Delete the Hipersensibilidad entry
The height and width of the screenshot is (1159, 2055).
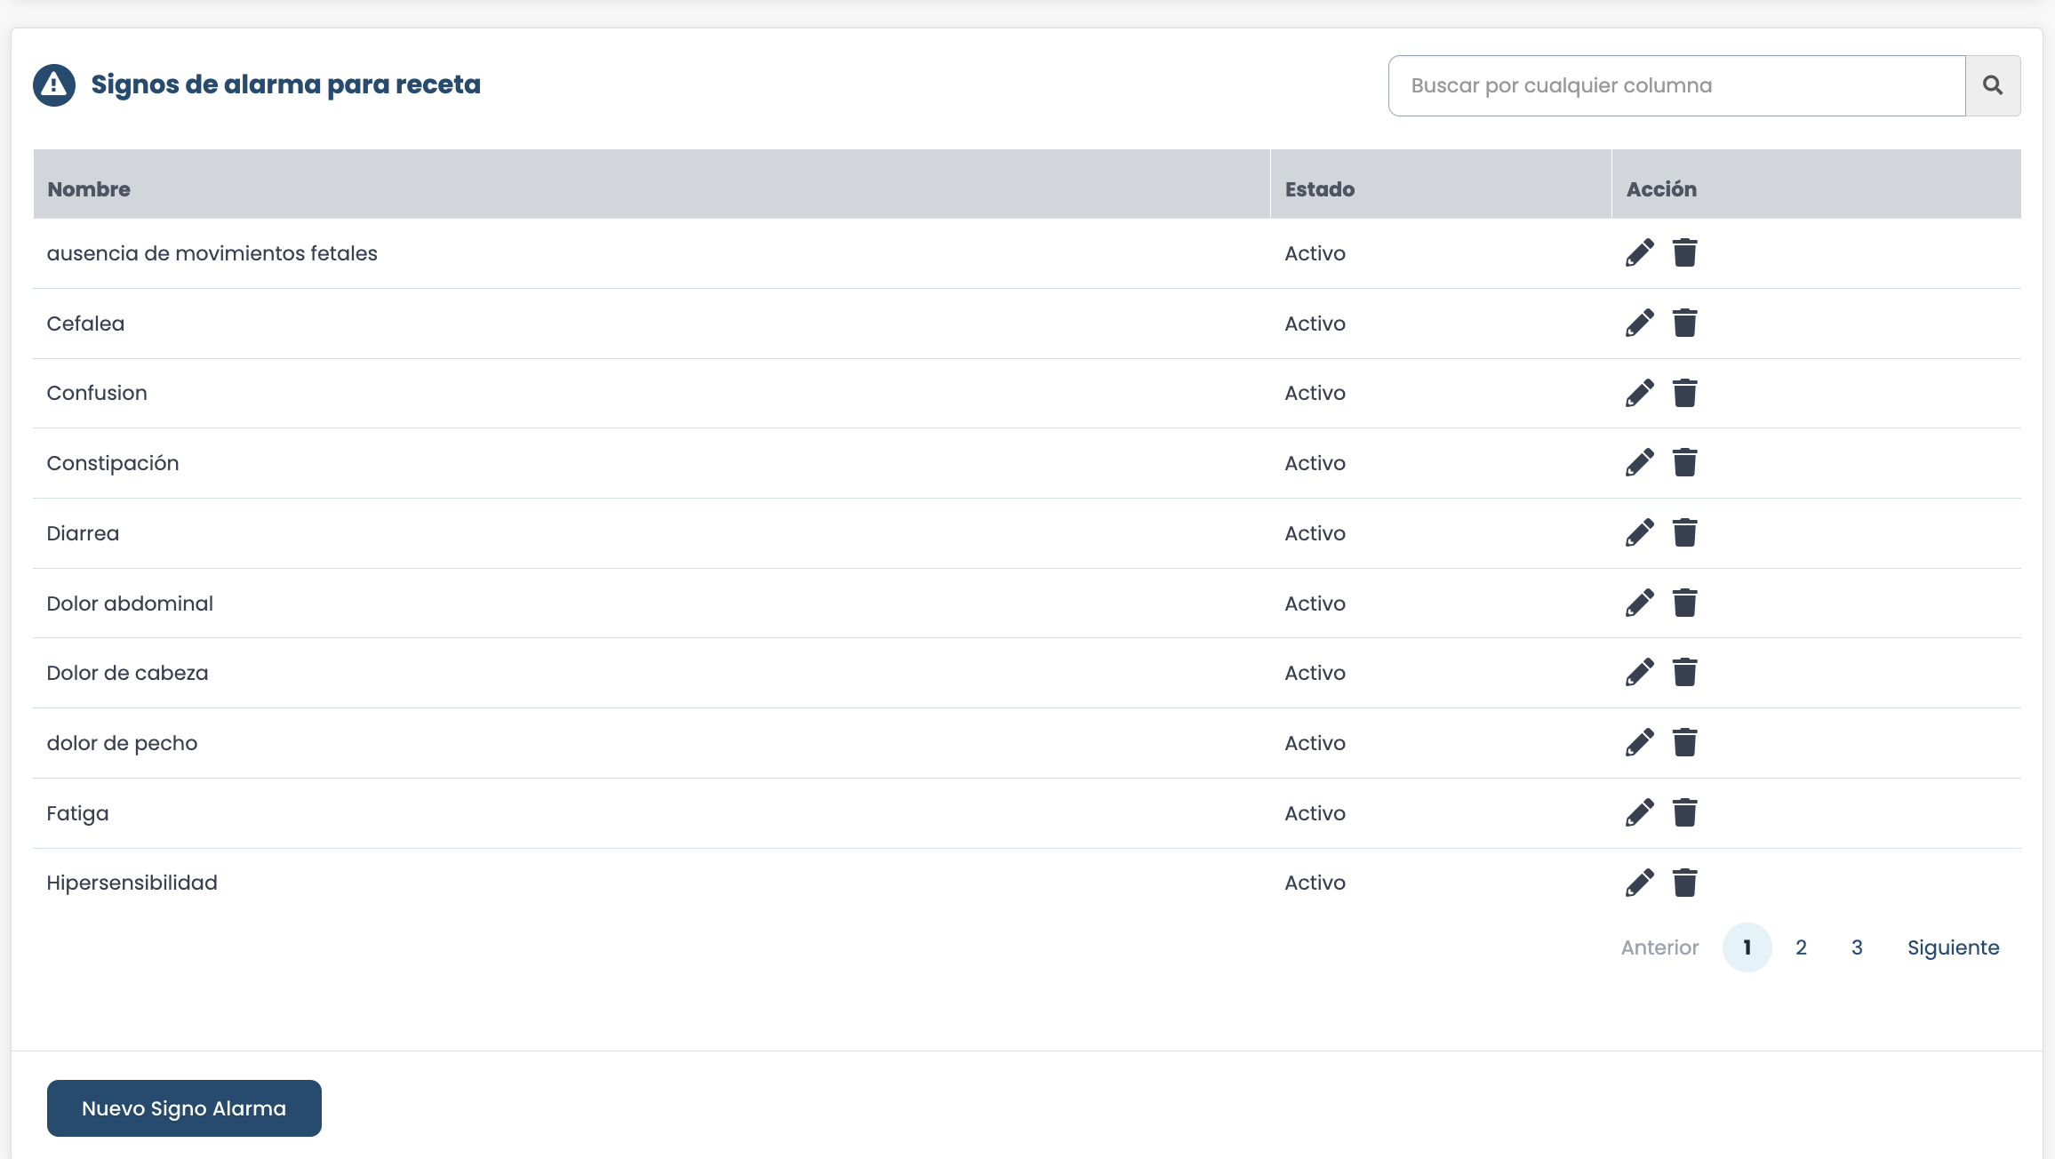(x=1685, y=883)
